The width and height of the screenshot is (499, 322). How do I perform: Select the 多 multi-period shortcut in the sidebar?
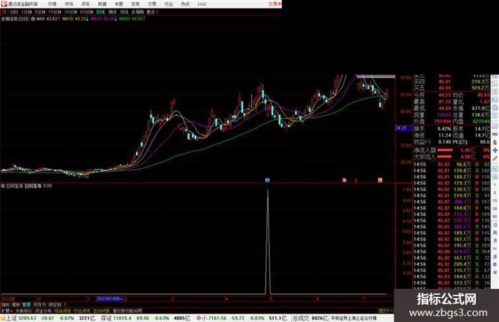[495, 256]
